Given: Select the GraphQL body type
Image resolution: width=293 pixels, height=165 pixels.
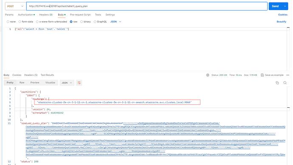Looking at the screenshot, I should point(100,22).
